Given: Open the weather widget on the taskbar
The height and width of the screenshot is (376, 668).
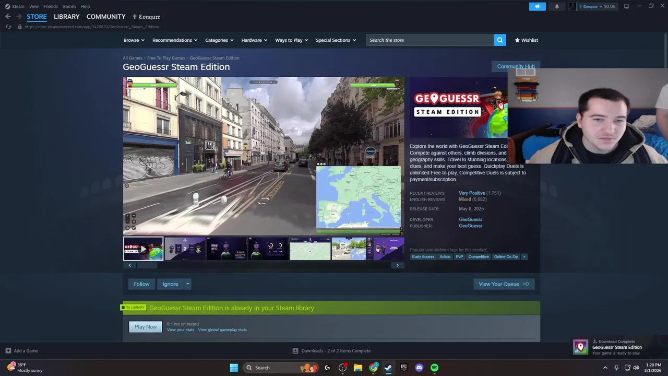Looking at the screenshot, I should (x=25, y=368).
